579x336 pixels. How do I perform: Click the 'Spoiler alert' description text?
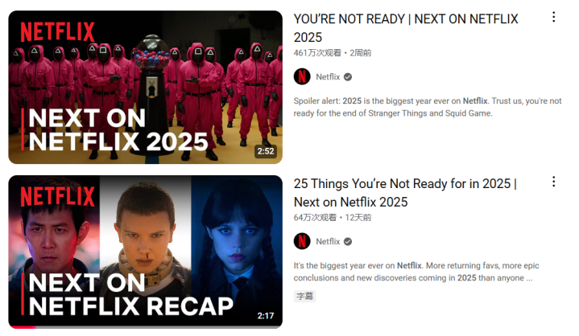(x=428, y=107)
